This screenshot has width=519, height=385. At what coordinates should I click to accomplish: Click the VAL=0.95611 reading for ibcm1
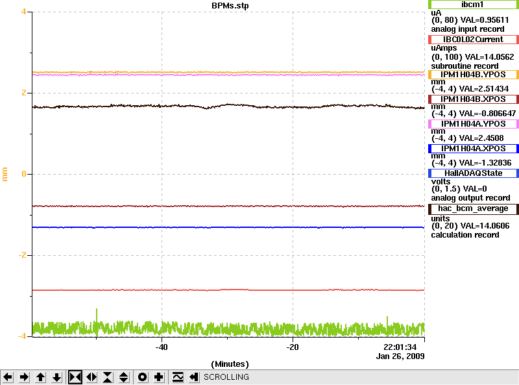(x=485, y=20)
